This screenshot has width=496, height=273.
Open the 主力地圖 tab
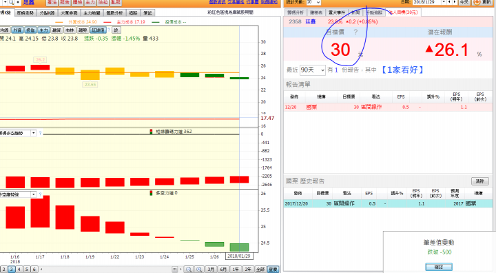(92, 13)
